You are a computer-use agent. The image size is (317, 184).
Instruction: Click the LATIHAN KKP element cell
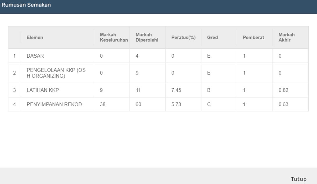(57, 90)
